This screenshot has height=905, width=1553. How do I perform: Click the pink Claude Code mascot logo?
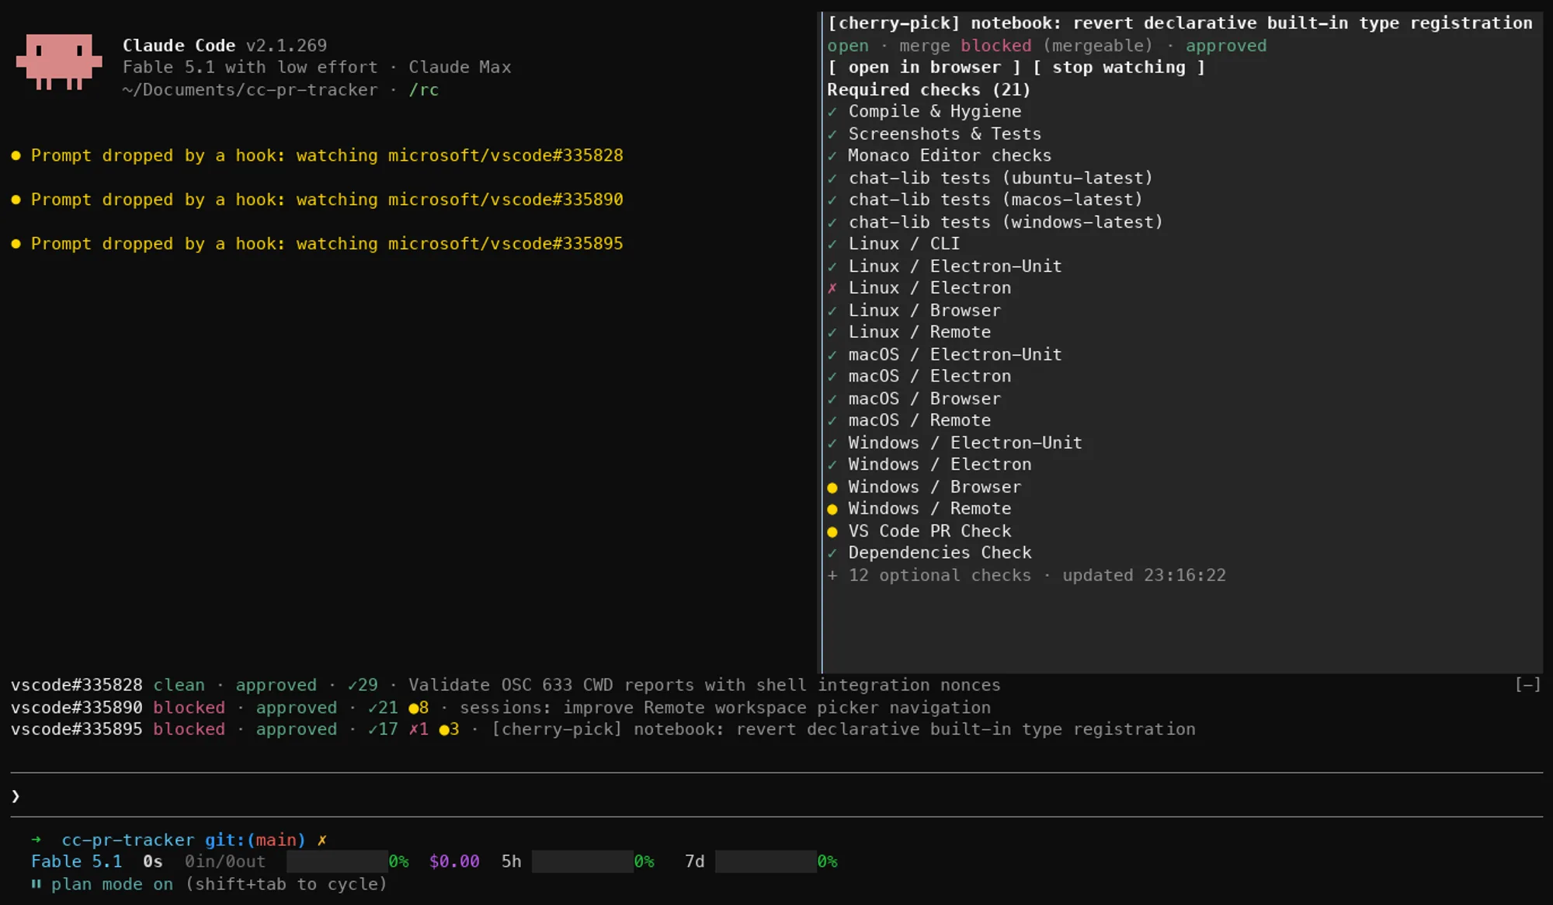[59, 61]
